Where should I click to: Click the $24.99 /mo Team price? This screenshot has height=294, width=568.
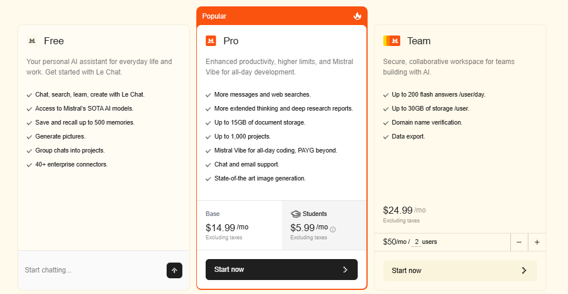pos(404,210)
